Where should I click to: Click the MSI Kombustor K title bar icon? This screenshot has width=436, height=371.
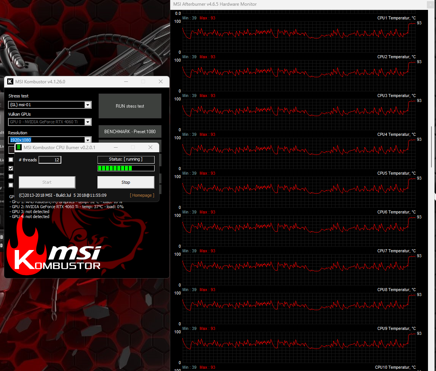coord(10,81)
